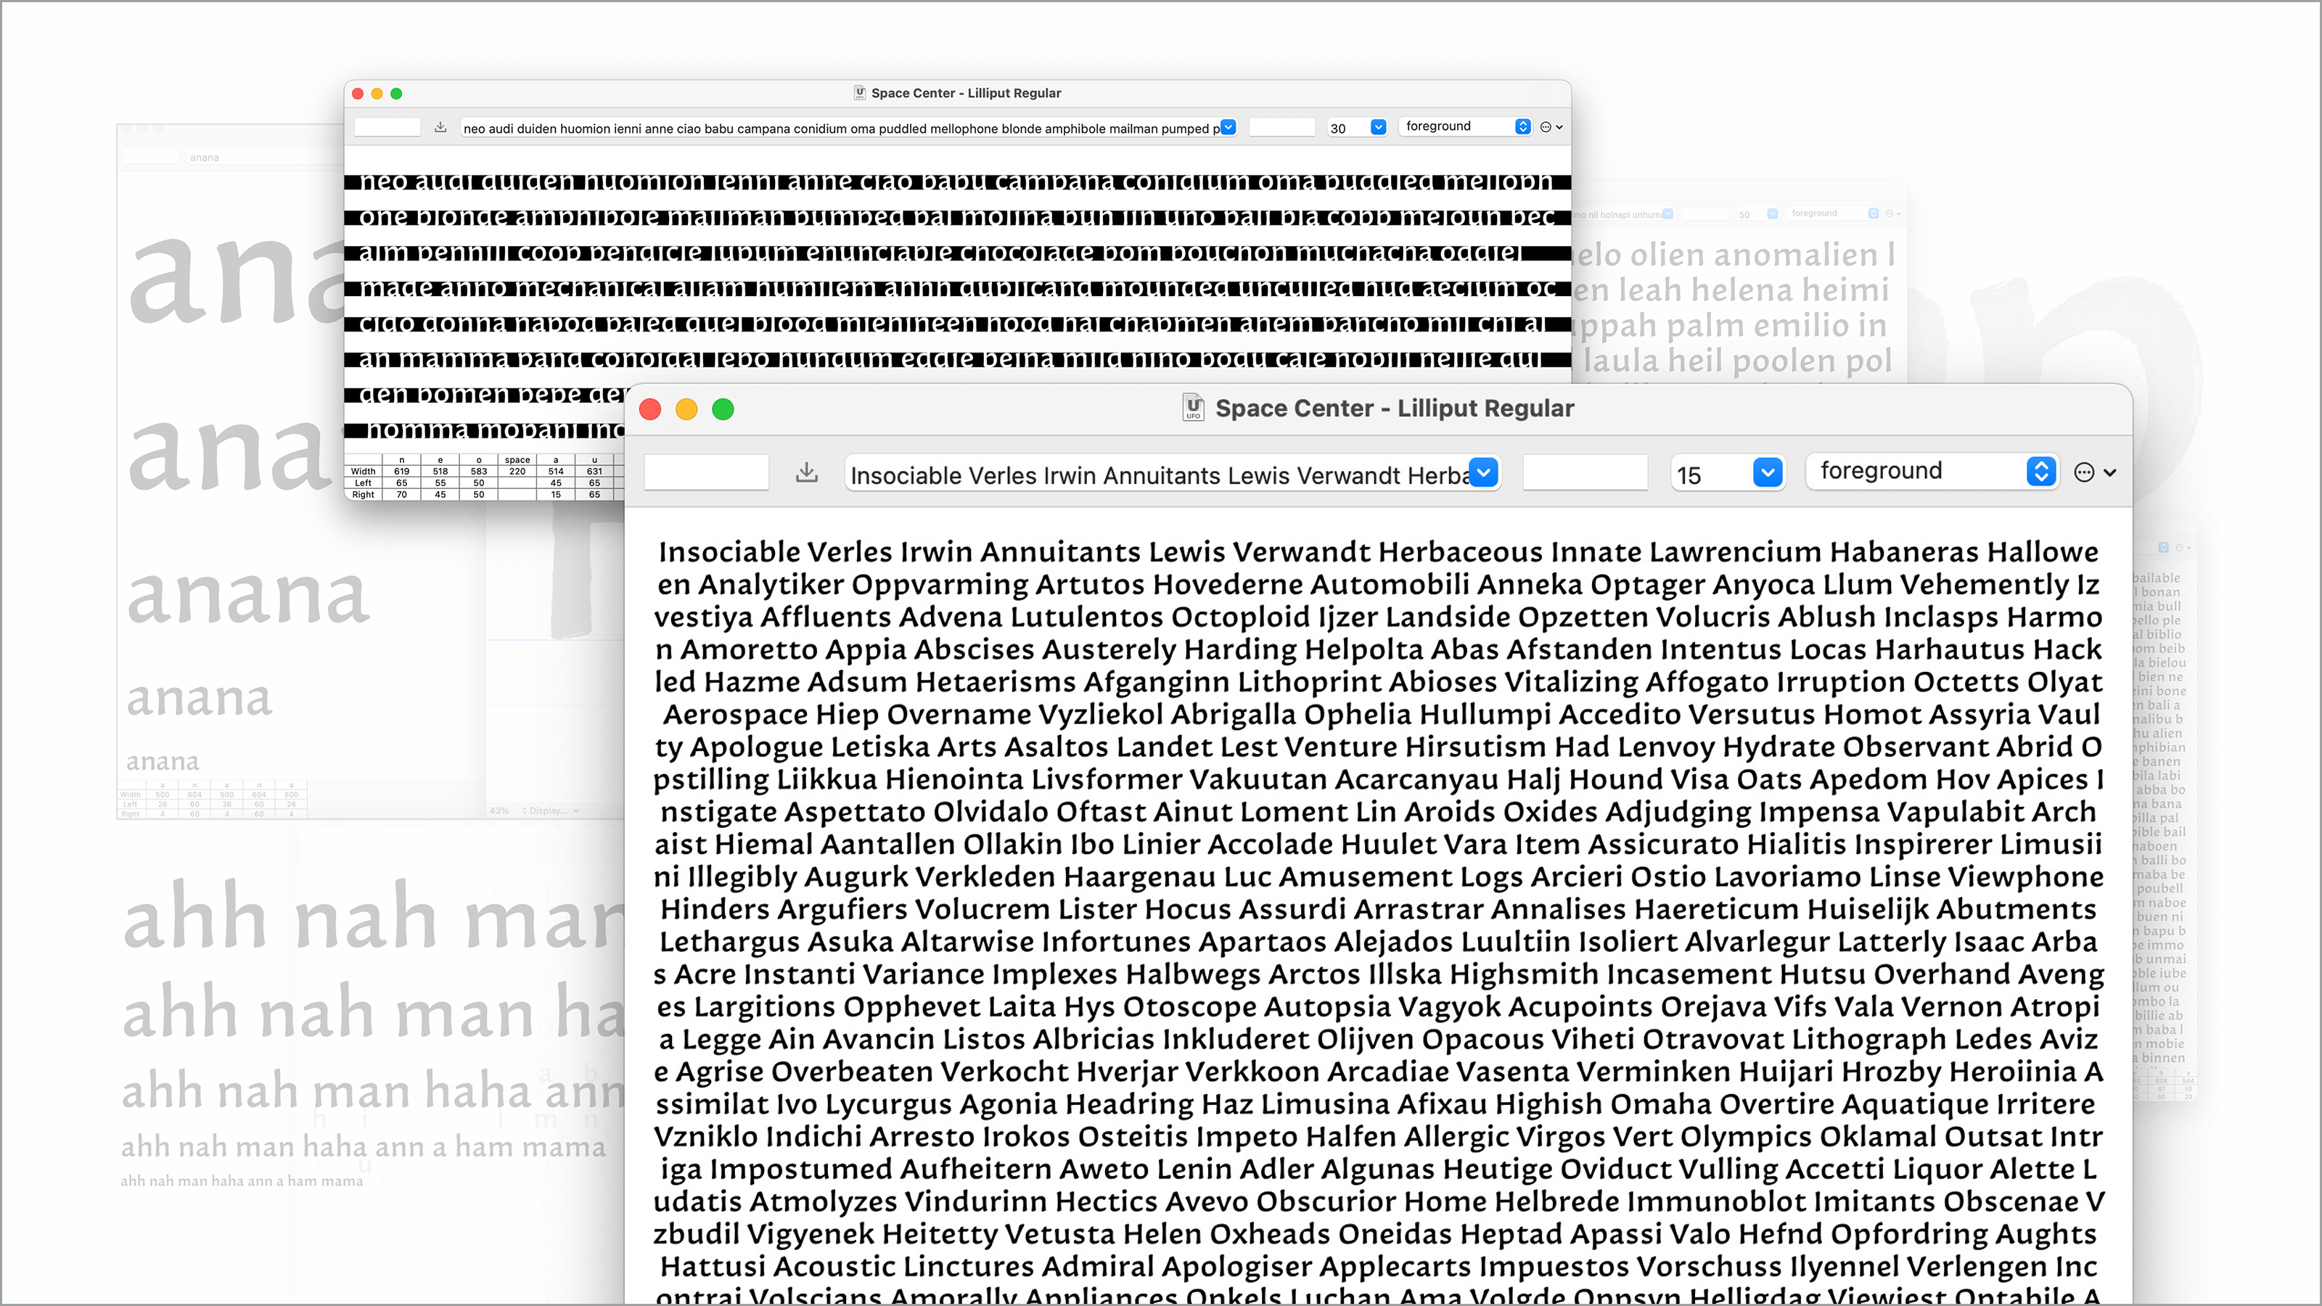Click the space glyph width cell 220
Viewport: 2322px width, 1306px height.
[517, 472]
